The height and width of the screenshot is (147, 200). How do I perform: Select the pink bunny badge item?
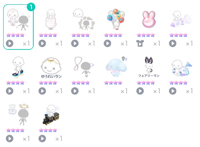pyautogui.click(x=149, y=20)
